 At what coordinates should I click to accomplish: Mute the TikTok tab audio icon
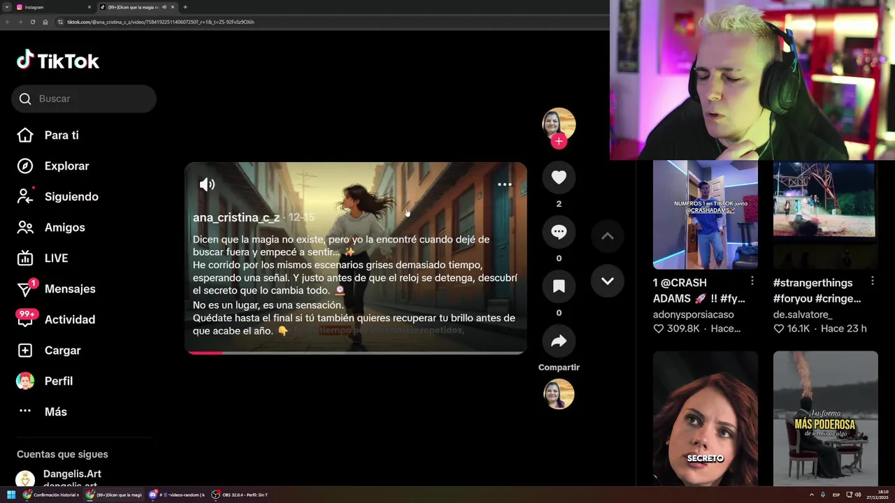point(164,7)
